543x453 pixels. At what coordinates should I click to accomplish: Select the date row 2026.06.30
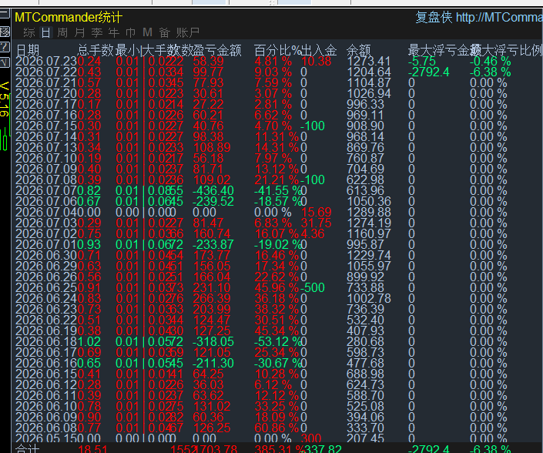[46, 255]
